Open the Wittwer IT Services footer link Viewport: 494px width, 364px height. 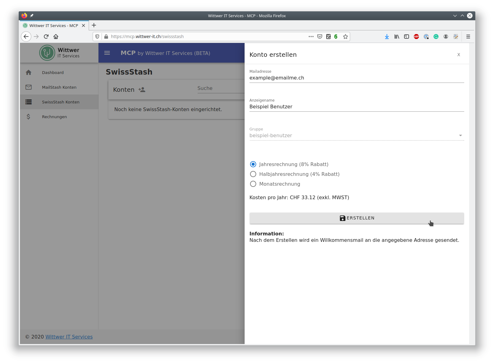point(69,337)
